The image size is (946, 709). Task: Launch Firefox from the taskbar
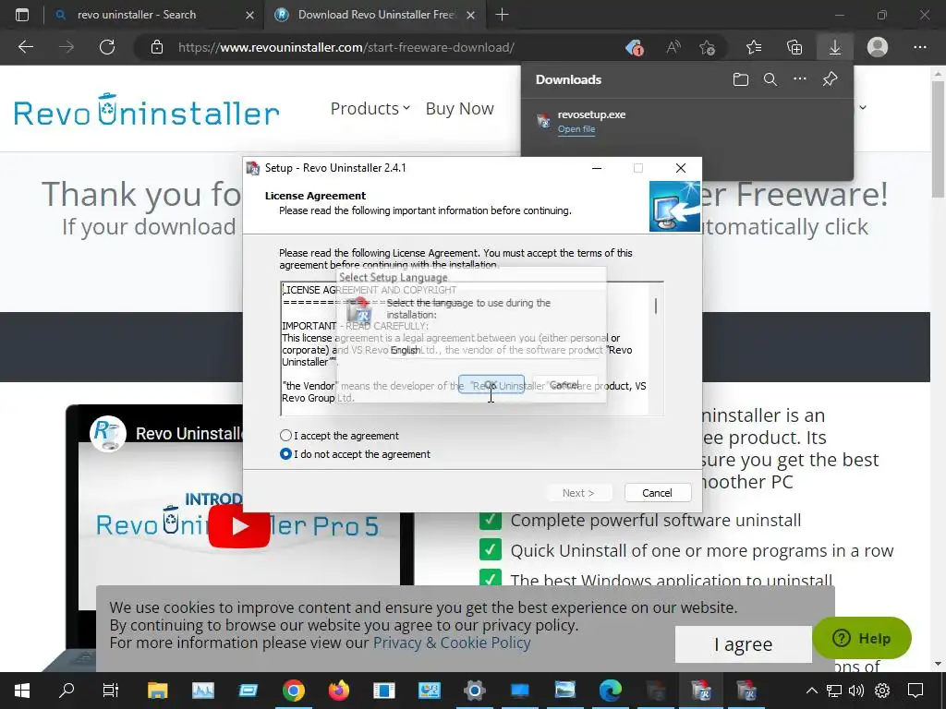(338, 691)
